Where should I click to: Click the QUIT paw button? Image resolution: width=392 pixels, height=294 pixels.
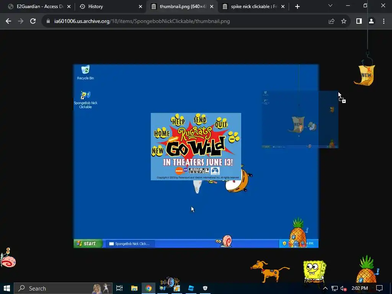[221, 123]
